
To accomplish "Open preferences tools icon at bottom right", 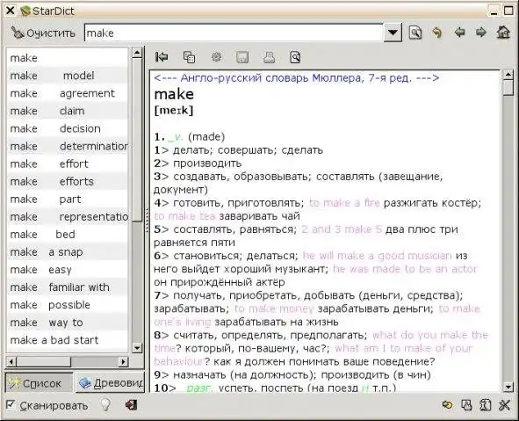I will pos(505,405).
